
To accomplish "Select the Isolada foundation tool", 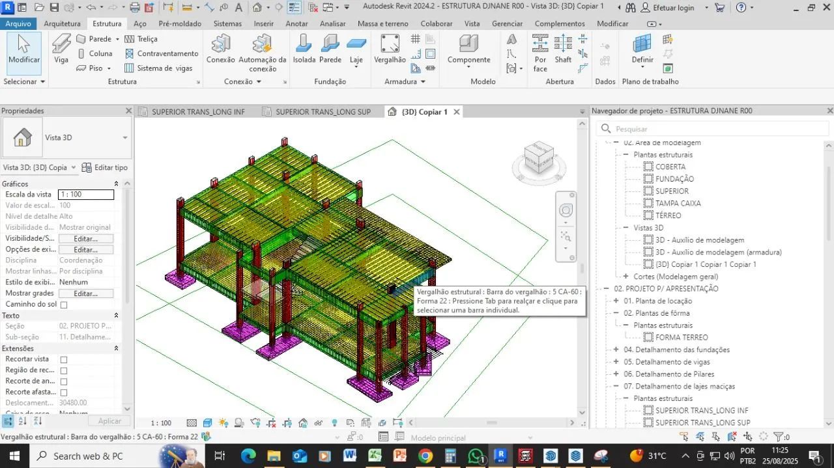I will 304,49.
